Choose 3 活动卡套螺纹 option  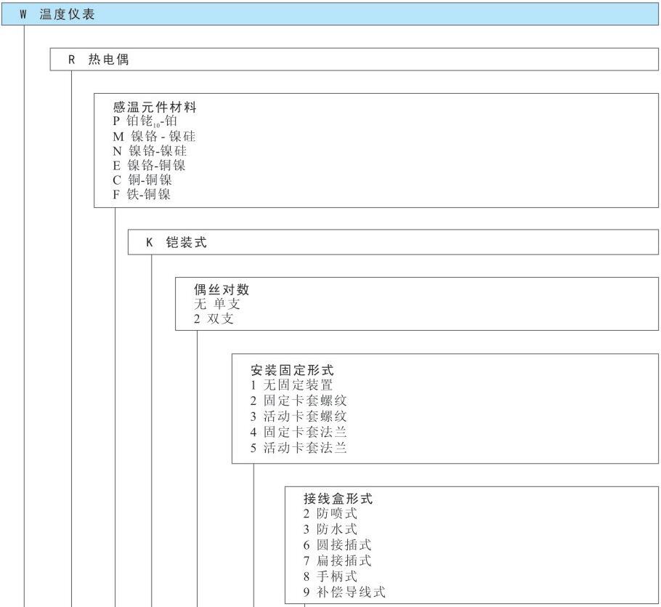point(299,417)
